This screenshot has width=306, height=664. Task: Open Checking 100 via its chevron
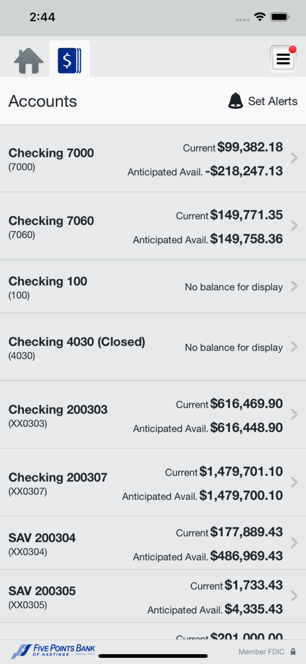[294, 287]
